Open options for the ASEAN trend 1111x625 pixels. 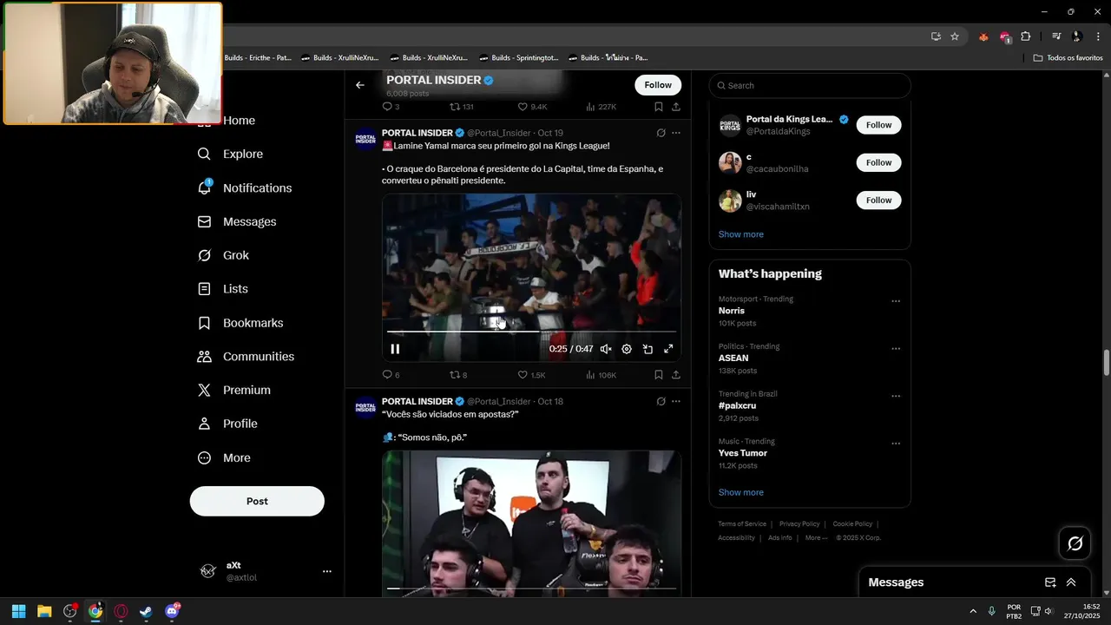tap(896, 349)
